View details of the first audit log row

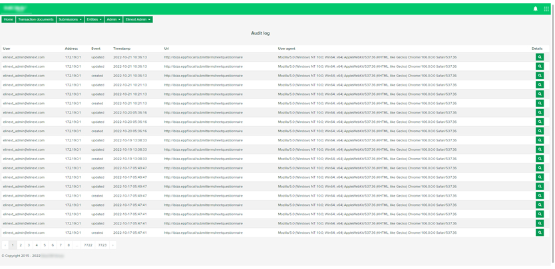[x=539, y=57]
